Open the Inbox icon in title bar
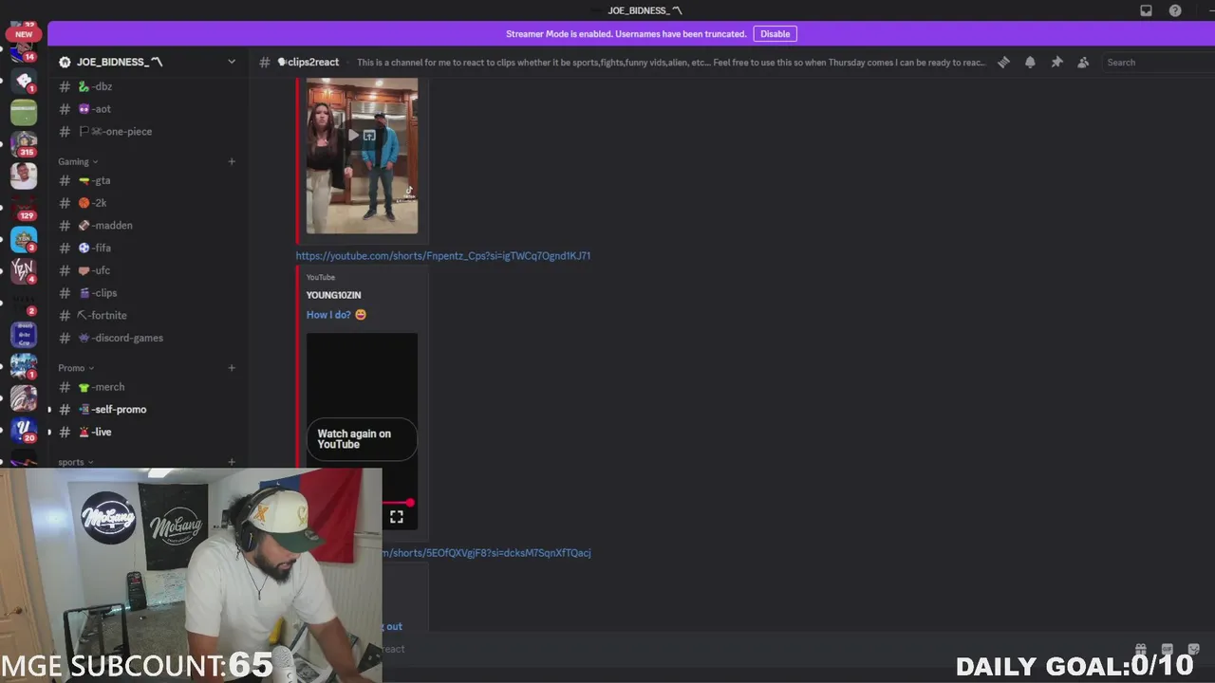The height and width of the screenshot is (683, 1215). pos(1146,10)
